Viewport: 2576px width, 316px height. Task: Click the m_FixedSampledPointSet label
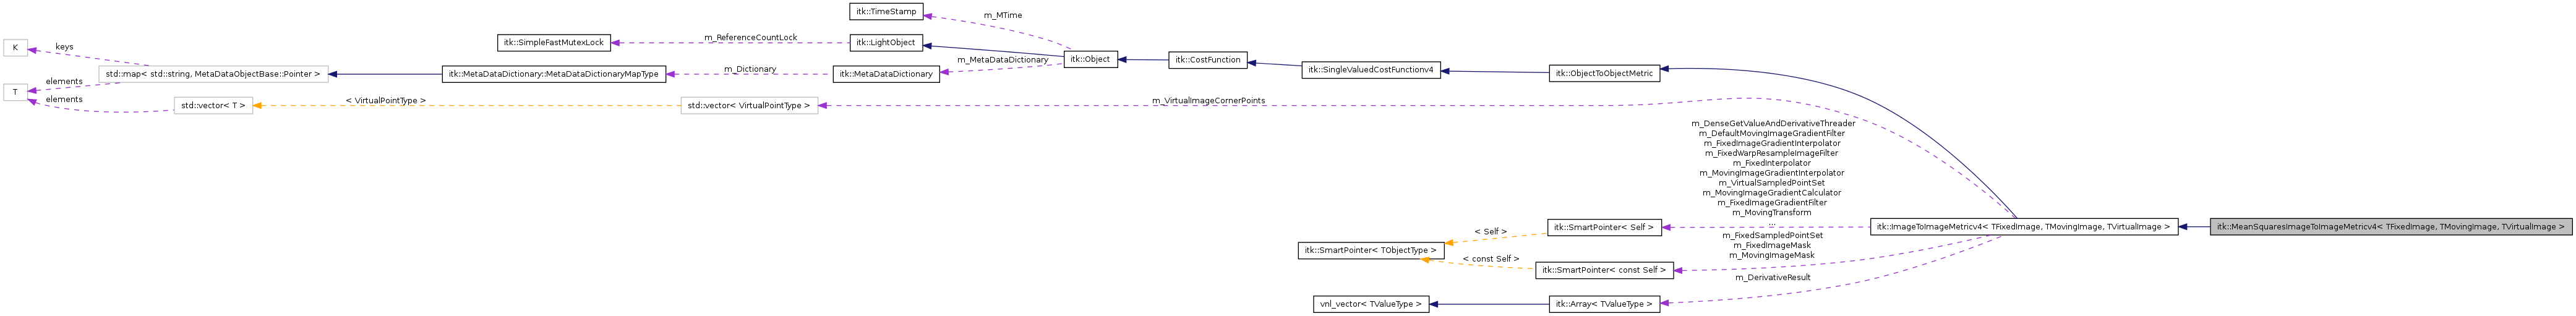pos(1772,236)
